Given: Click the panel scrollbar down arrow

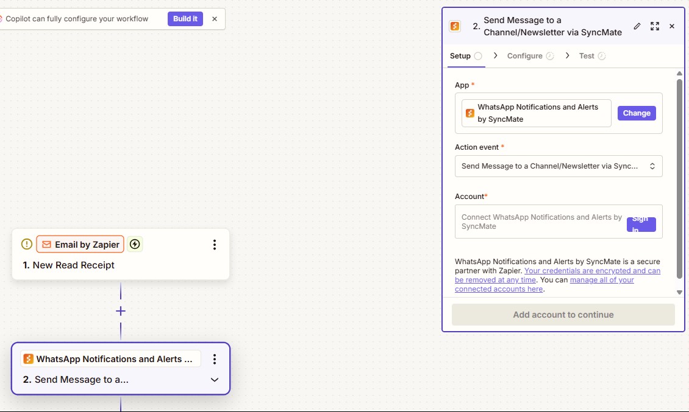Looking at the screenshot, I should coord(679,292).
